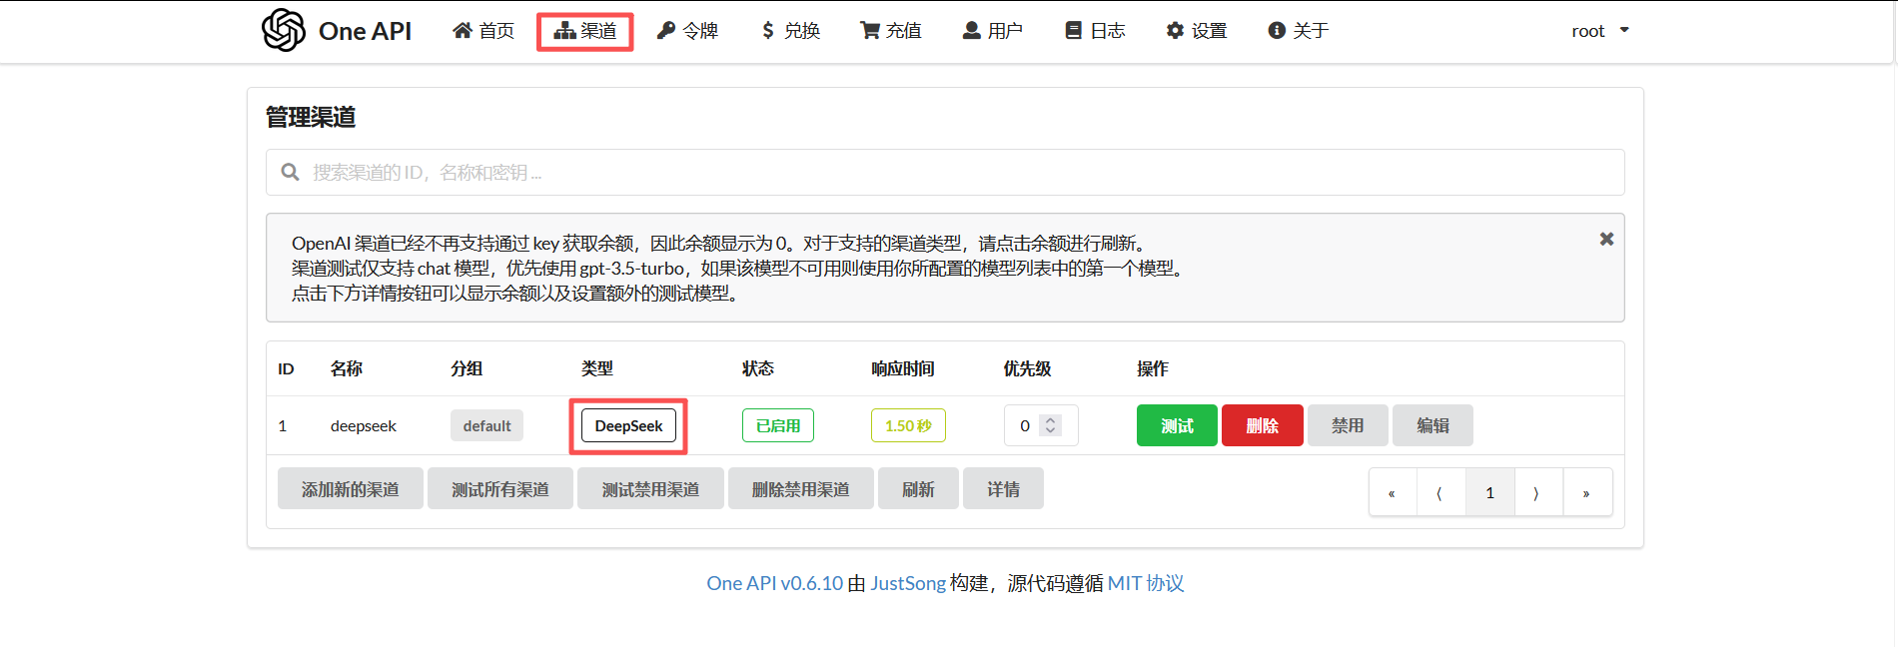Sort by 优先级 column header
This screenshot has height=647, width=1898.
1027,368
